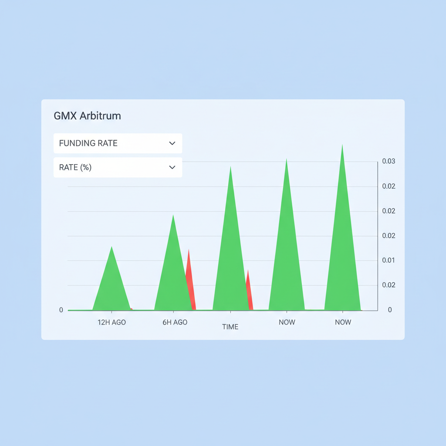Open the FUNDING RATE dropdown
Screen dimensions: 446x446
pyautogui.click(x=118, y=143)
